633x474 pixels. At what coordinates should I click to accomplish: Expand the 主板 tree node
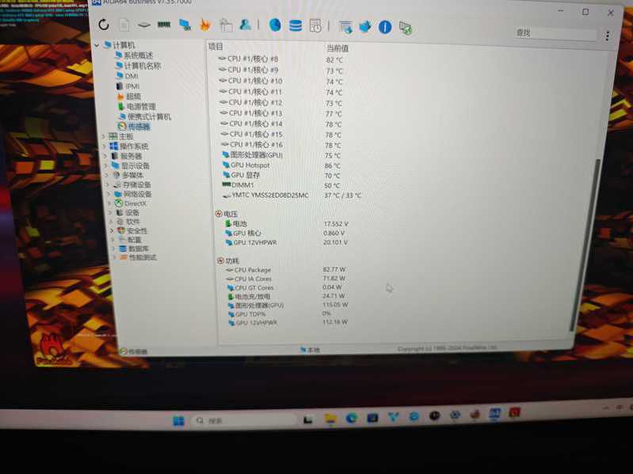coord(104,137)
